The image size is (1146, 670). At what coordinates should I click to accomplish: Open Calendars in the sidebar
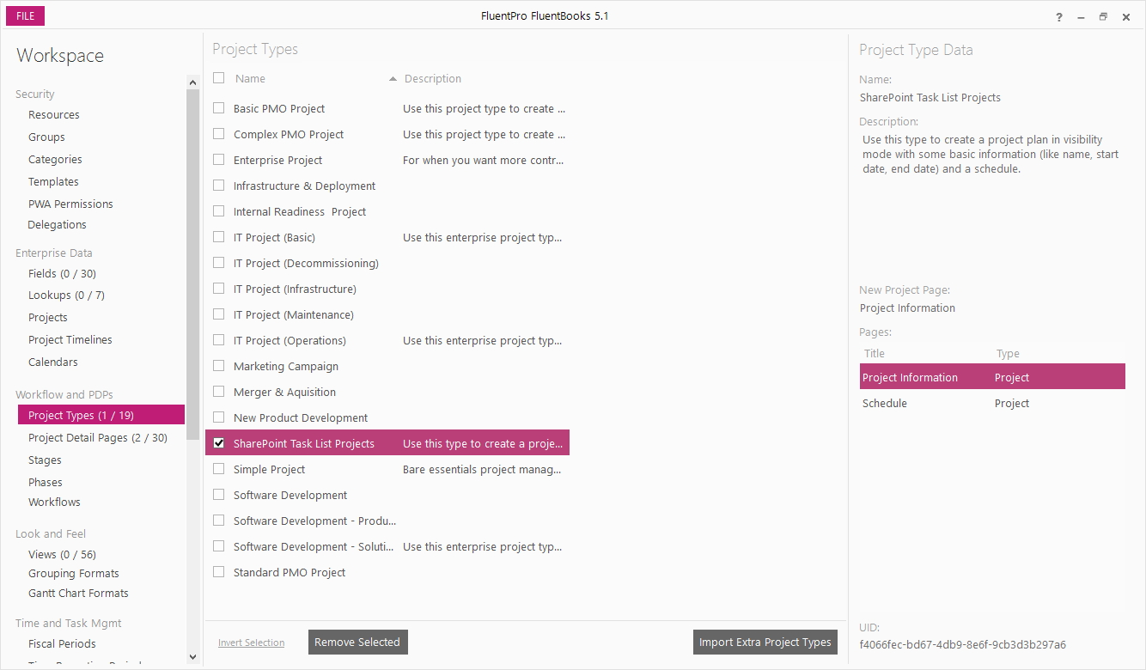click(x=53, y=362)
